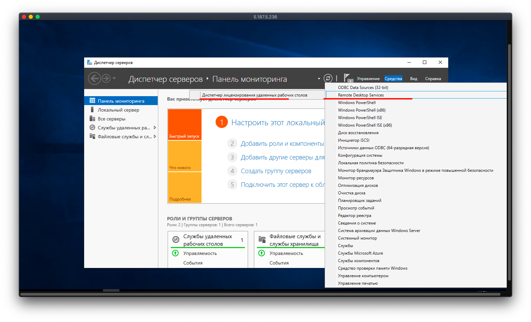The image size is (531, 322).
Task: Open Системный монитор
Action: click(x=416, y=238)
